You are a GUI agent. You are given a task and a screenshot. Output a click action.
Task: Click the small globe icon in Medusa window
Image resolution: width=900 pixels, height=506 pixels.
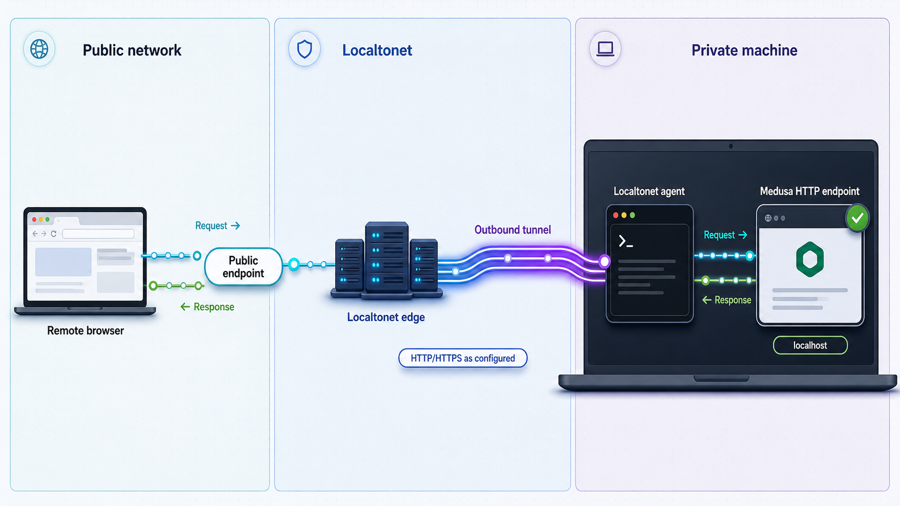pos(768,218)
